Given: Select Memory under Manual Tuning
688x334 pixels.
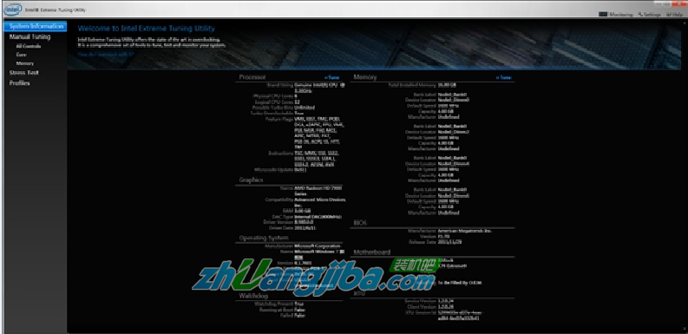Looking at the screenshot, I should (x=24, y=63).
